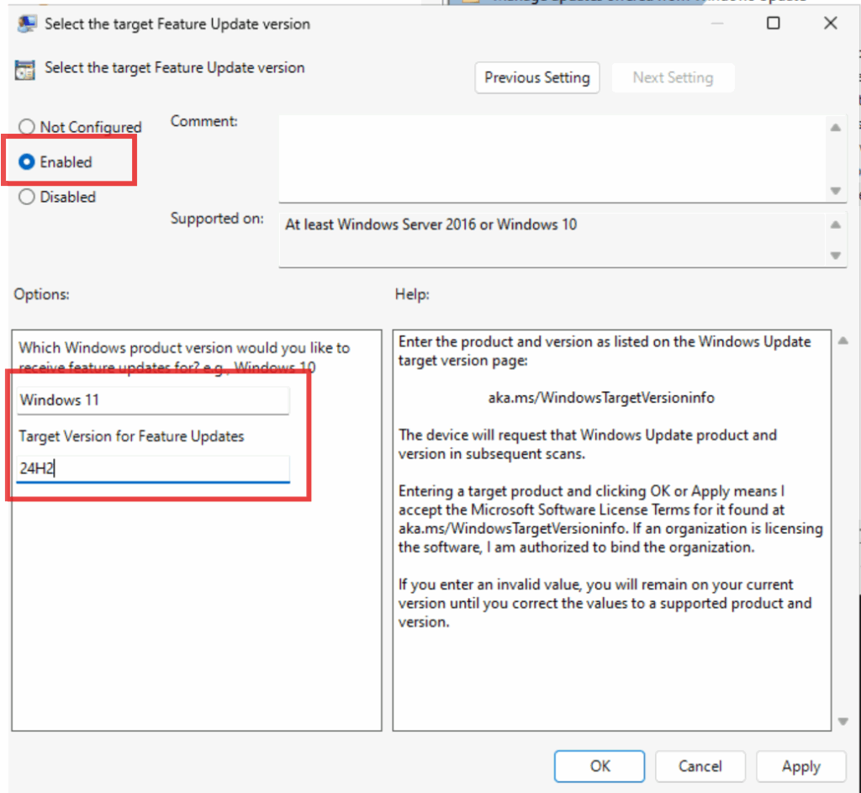The width and height of the screenshot is (861, 793).
Task: Go to Previous Setting
Action: pyautogui.click(x=536, y=77)
